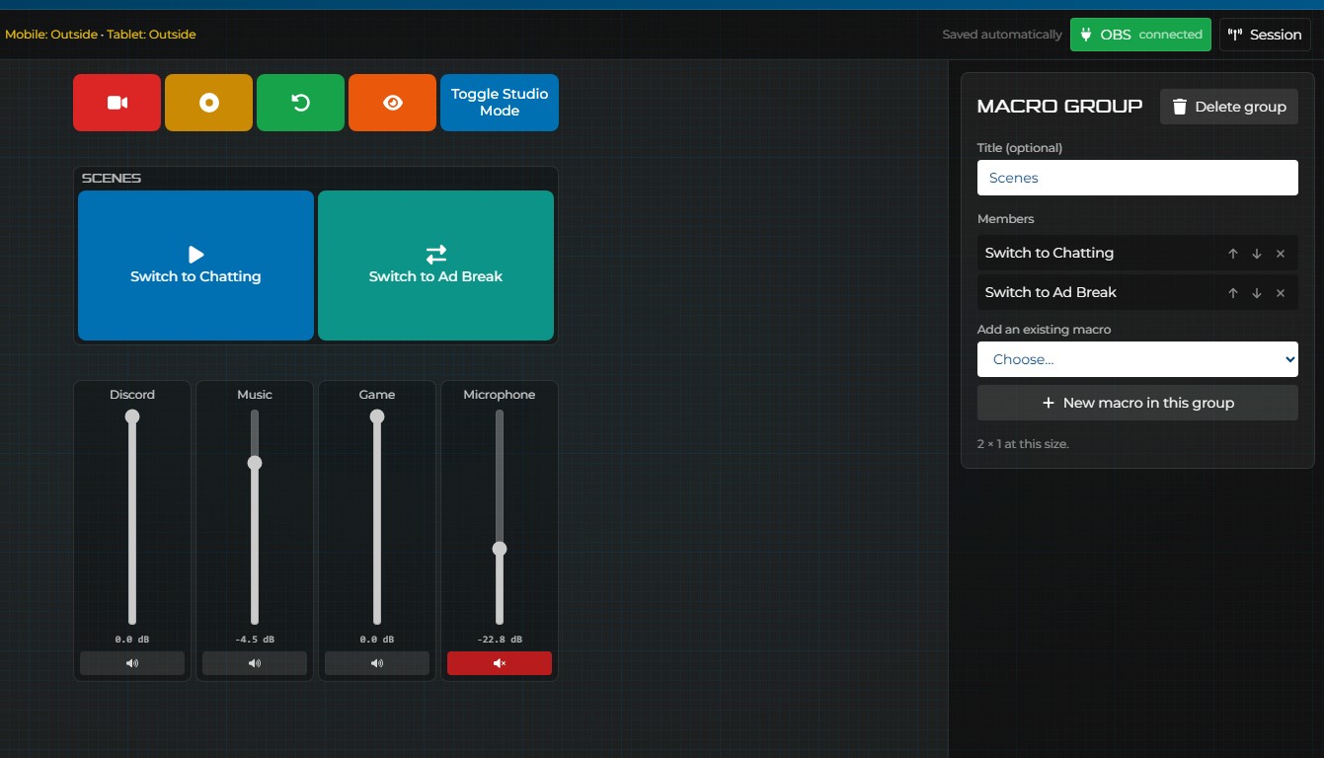The width and height of the screenshot is (1324, 758).
Task: Trigger the Switch to Ad Break macro tile
Action: [x=435, y=265]
